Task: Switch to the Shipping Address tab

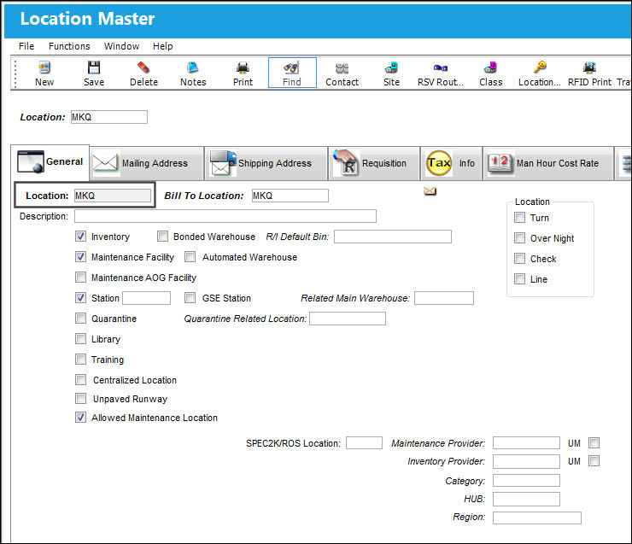Action: pos(266,164)
